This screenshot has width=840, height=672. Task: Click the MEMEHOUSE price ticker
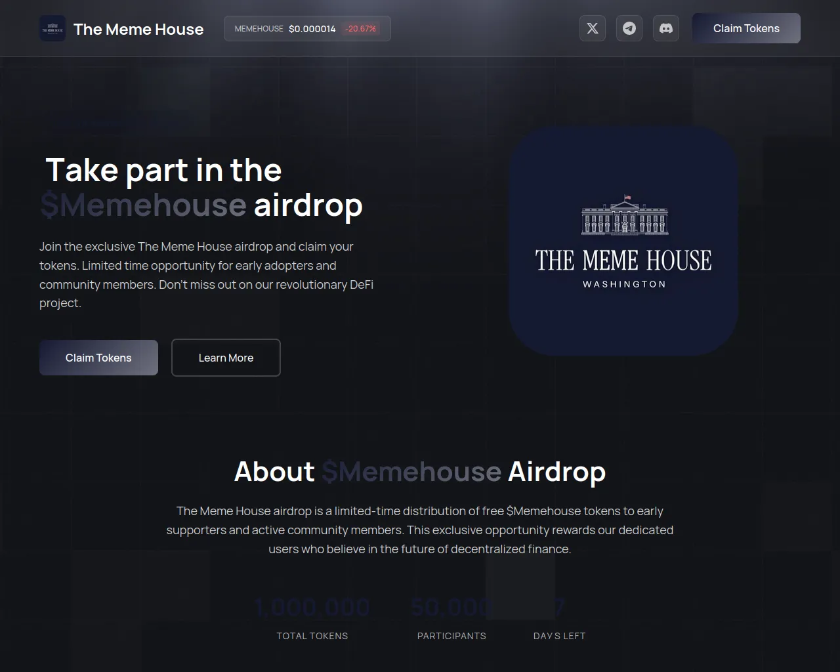pos(307,29)
